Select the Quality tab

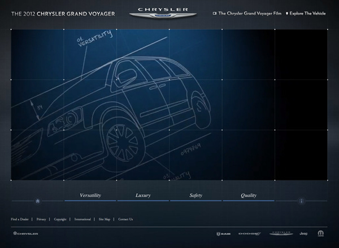249,196
